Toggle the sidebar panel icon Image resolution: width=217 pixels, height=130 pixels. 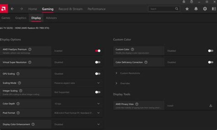[214, 9]
